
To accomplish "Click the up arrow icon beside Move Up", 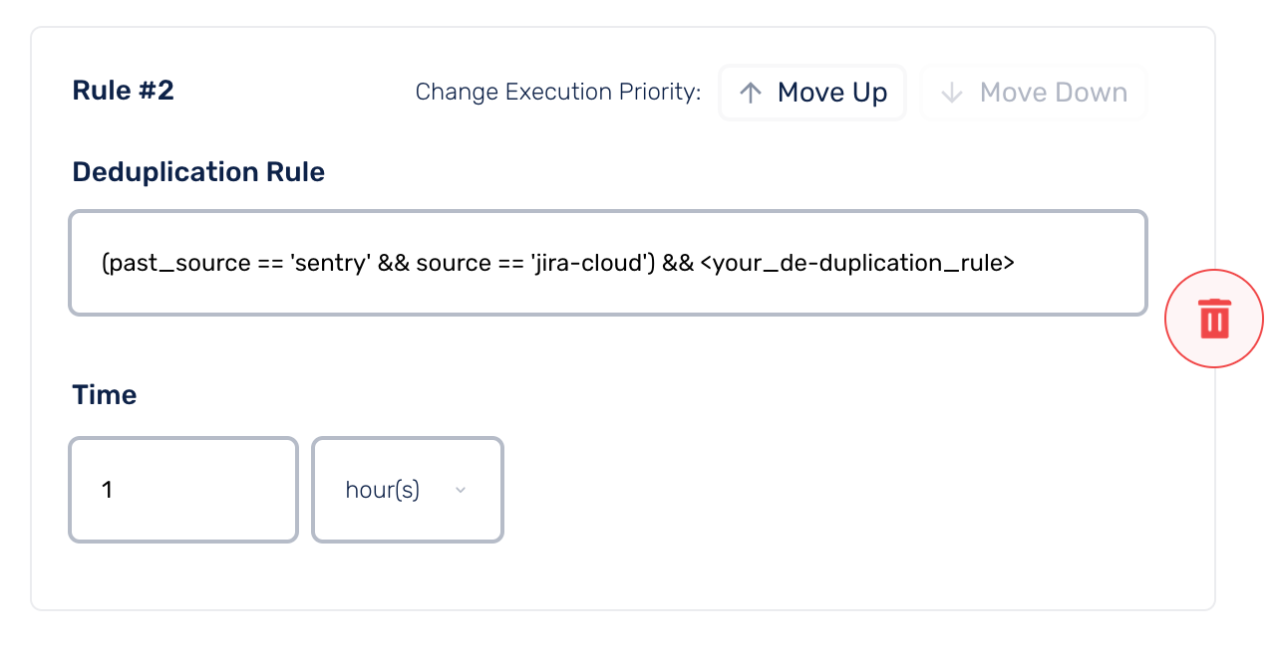I will coord(751,93).
